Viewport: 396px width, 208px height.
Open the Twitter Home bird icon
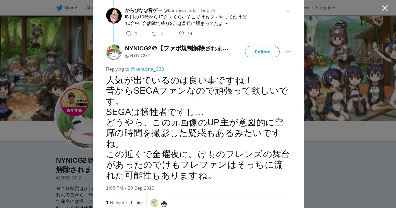coord(59,8)
